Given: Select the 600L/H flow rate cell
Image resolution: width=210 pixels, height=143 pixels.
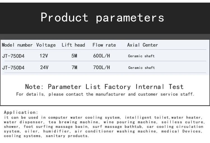Looking at the screenshot, I should pyautogui.click(x=101, y=56).
